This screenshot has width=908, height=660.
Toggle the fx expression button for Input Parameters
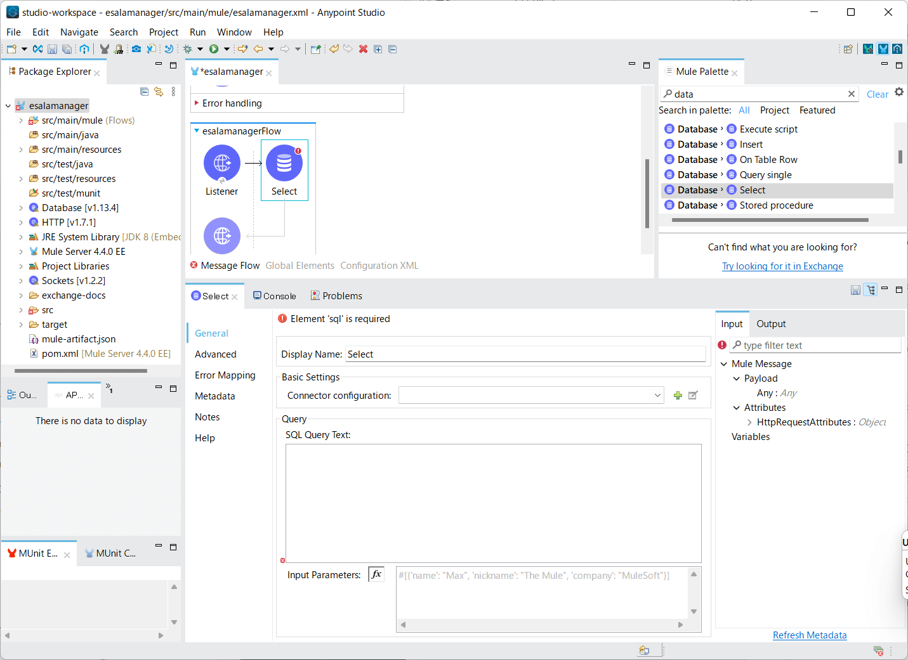376,574
